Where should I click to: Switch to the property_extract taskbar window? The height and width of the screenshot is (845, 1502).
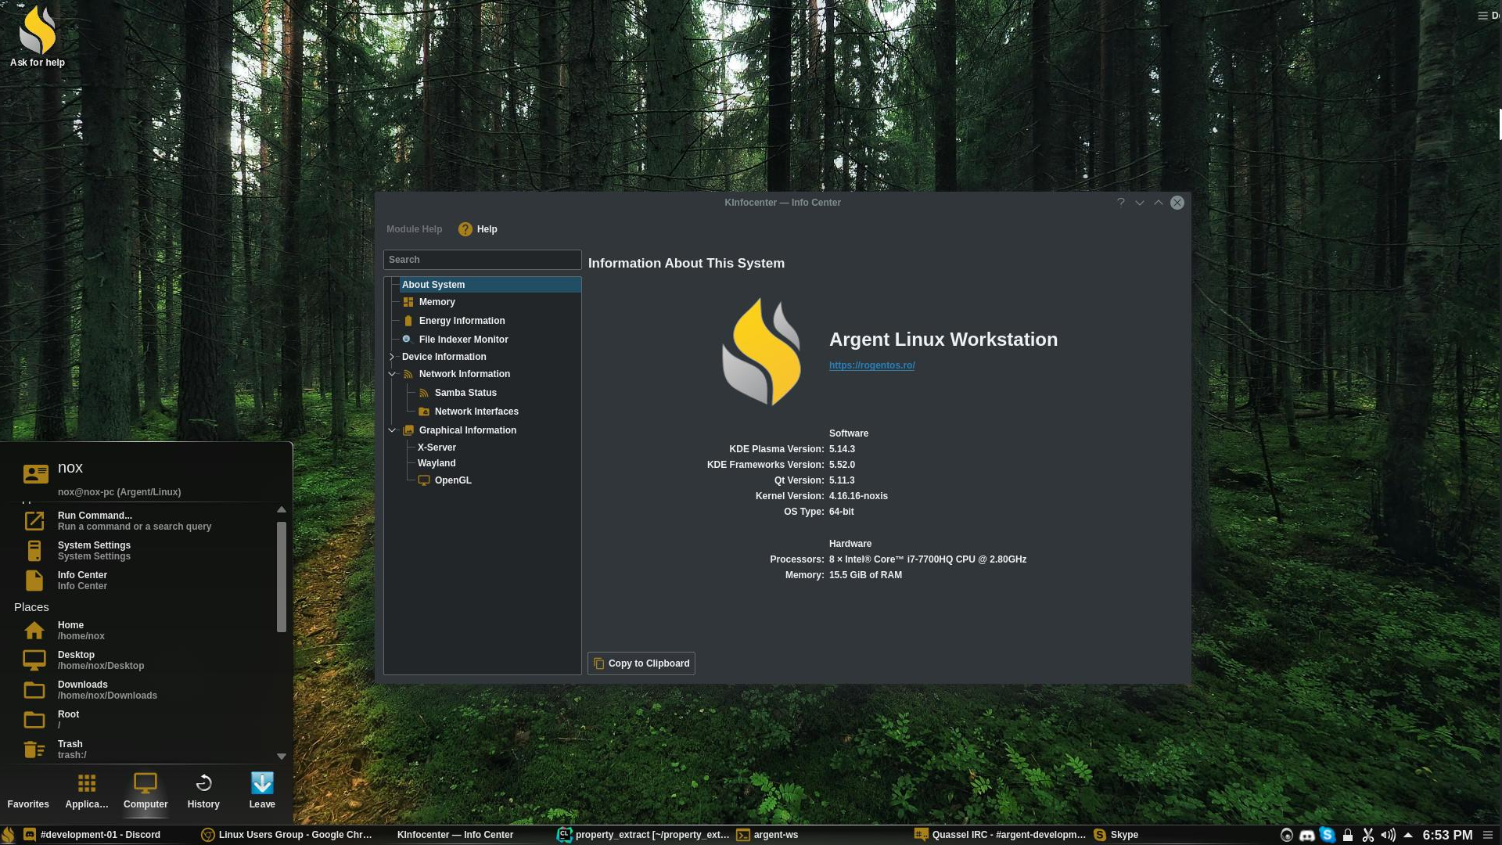pos(643,835)
